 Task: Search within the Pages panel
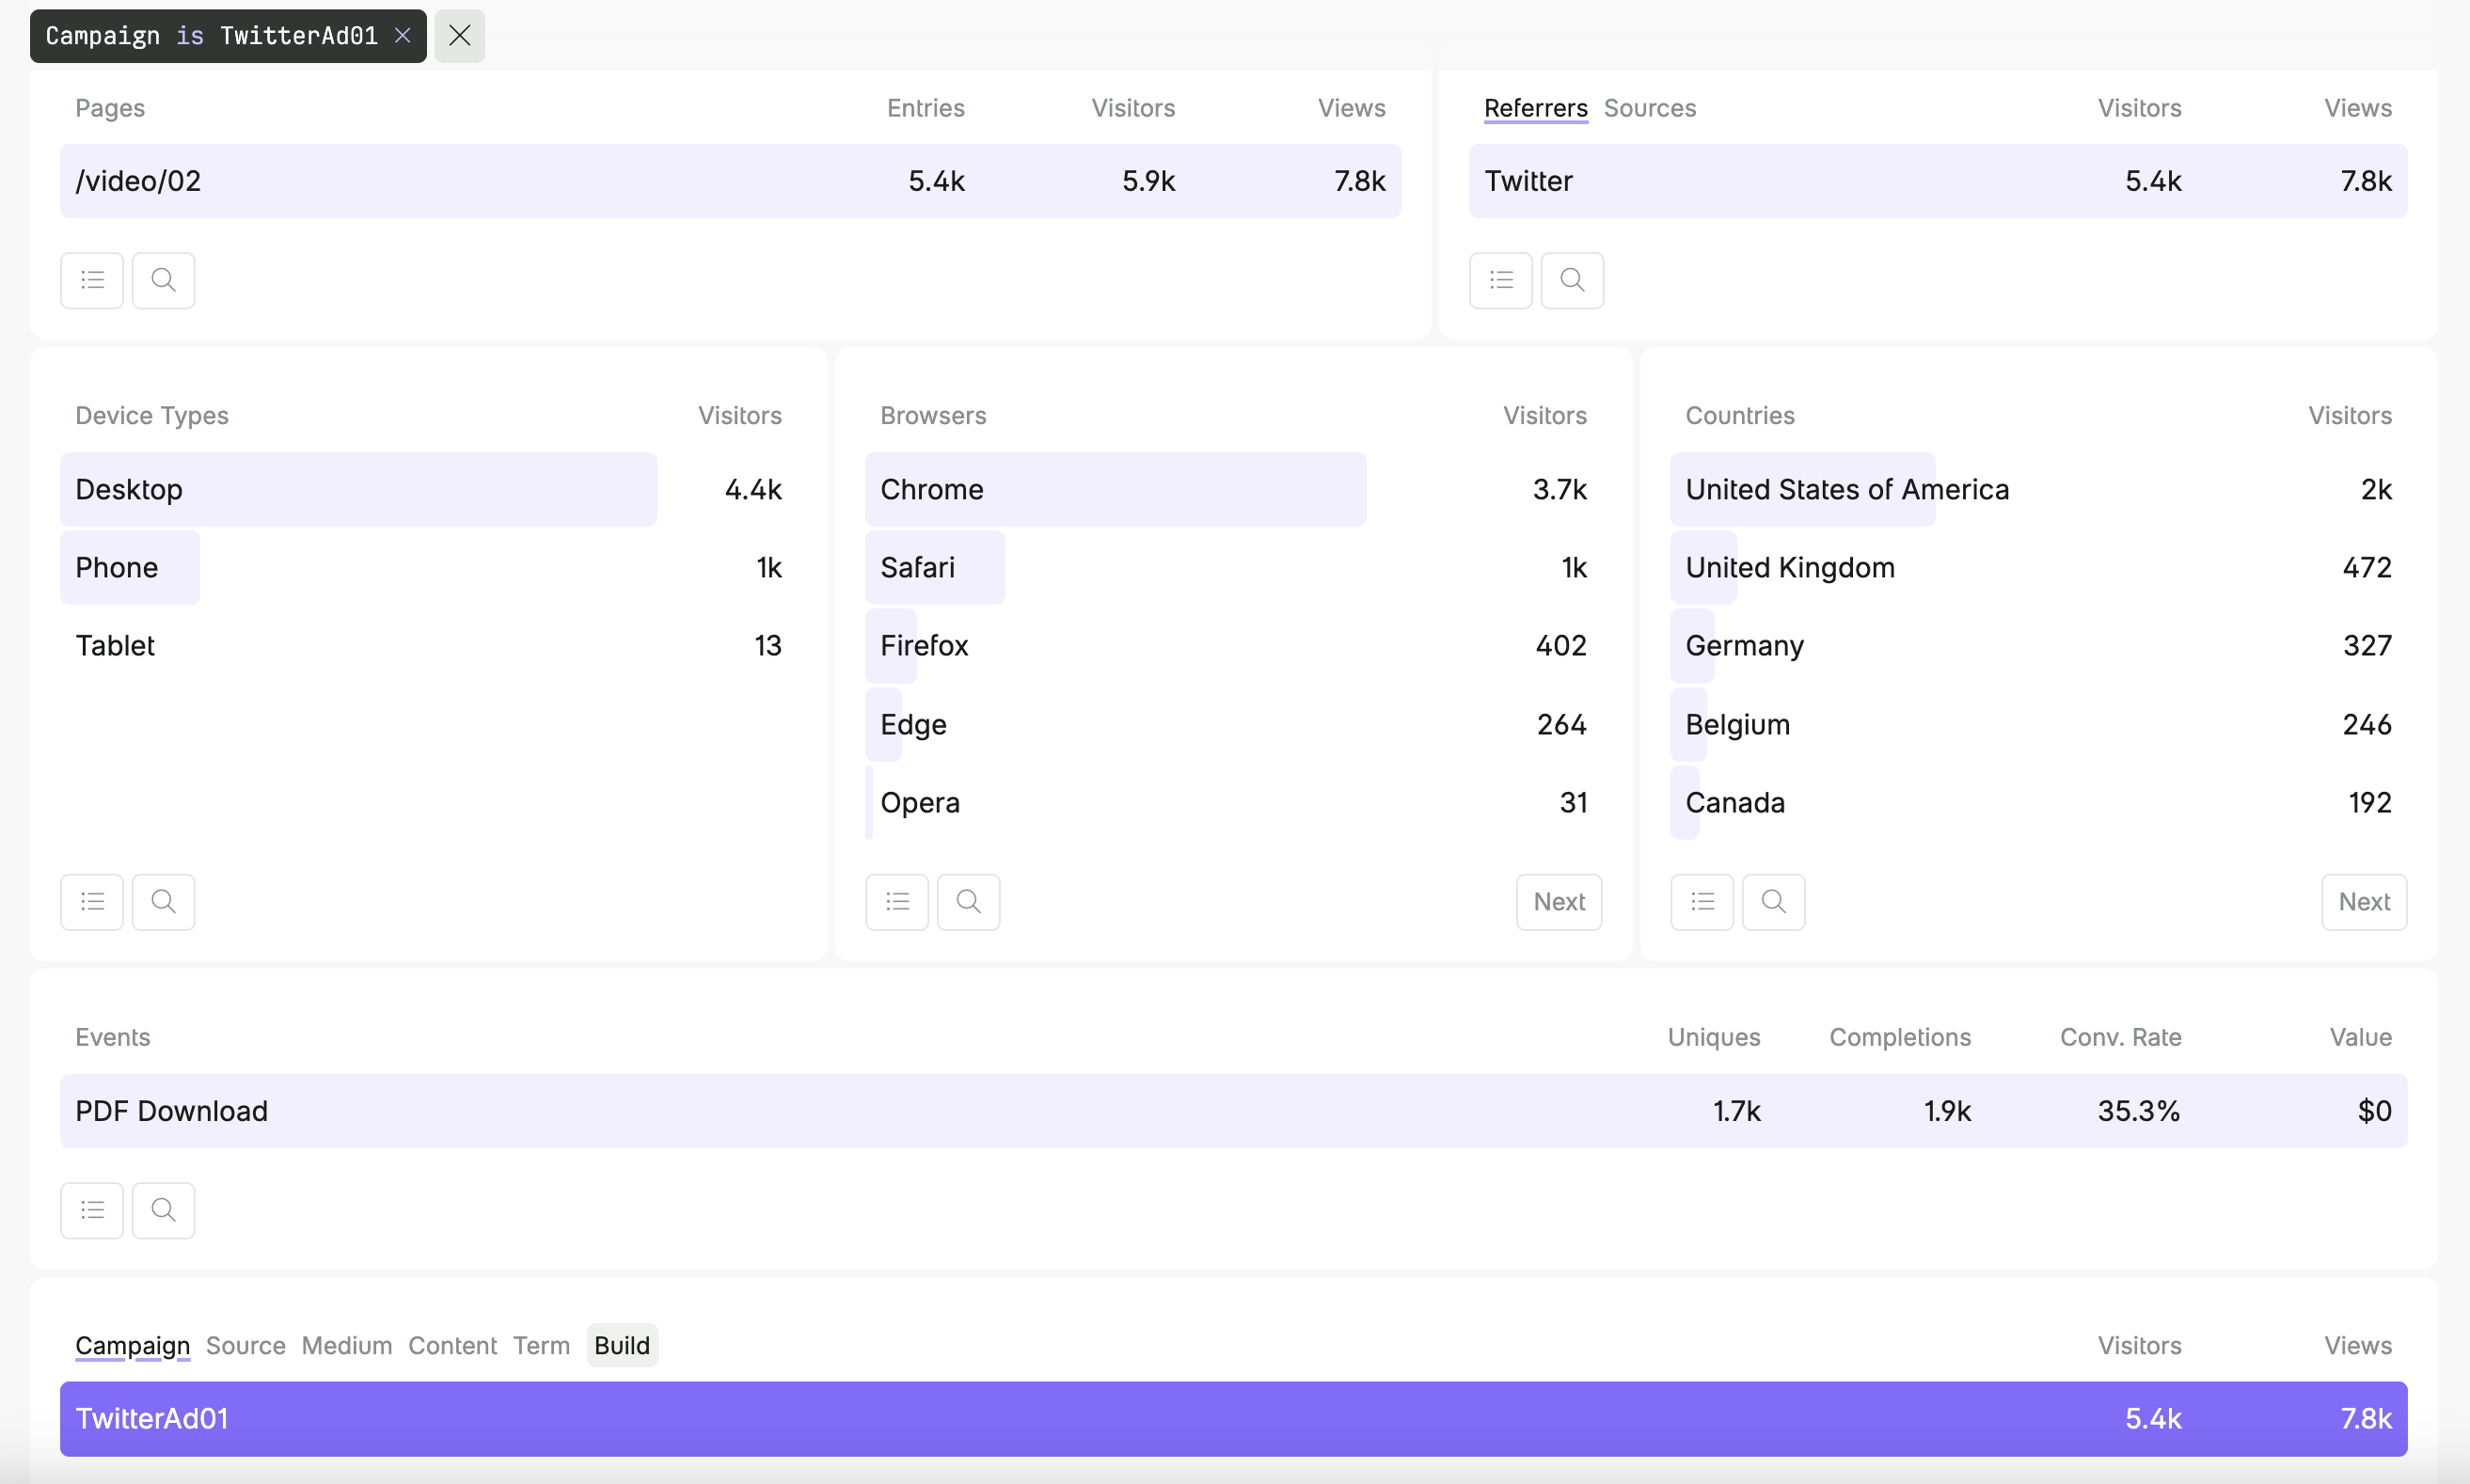tap(163, 280)
